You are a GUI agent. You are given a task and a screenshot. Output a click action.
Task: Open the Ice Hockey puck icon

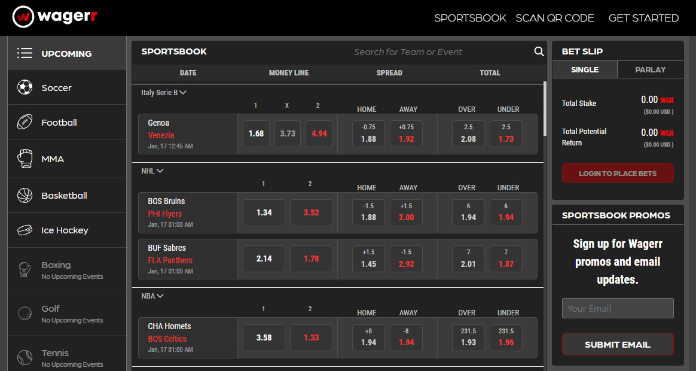coord(25,230)
